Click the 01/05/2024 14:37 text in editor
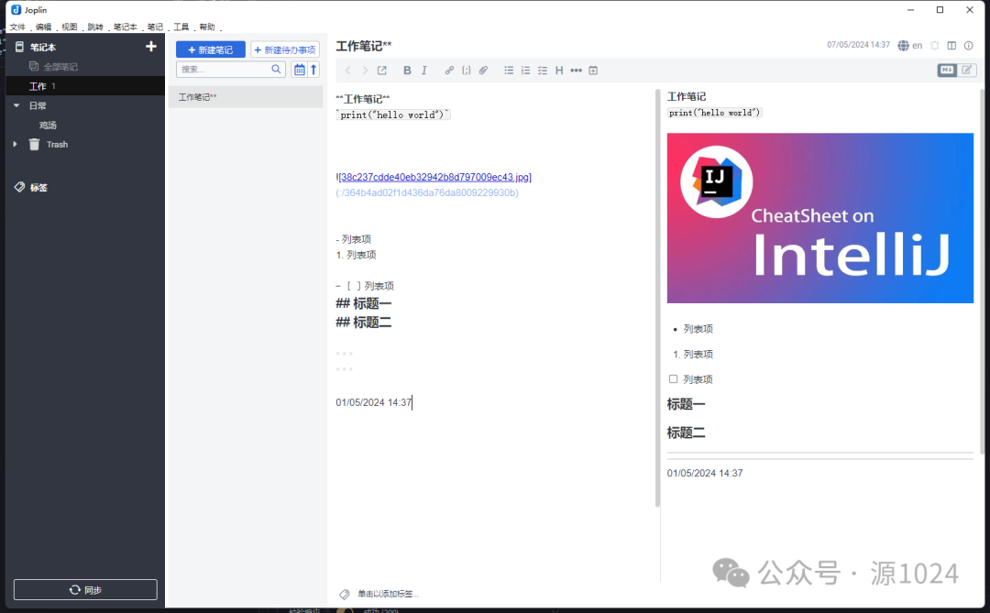The image size is (990, 613). [x=374, y=402]
